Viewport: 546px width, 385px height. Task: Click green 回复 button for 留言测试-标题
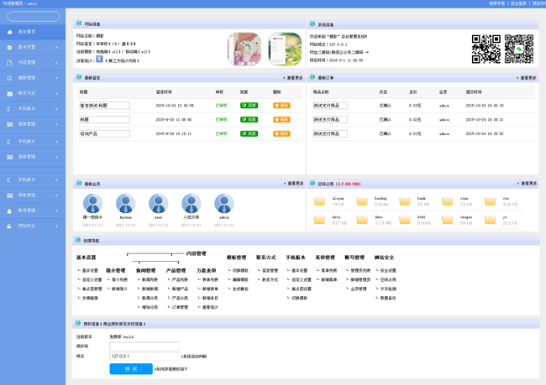(x=249, y=106)
